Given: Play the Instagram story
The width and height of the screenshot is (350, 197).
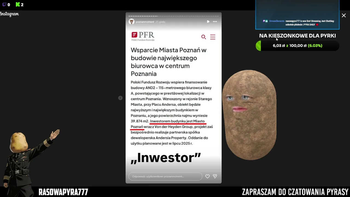Looking at the screenshot, I should coord(208,22).
